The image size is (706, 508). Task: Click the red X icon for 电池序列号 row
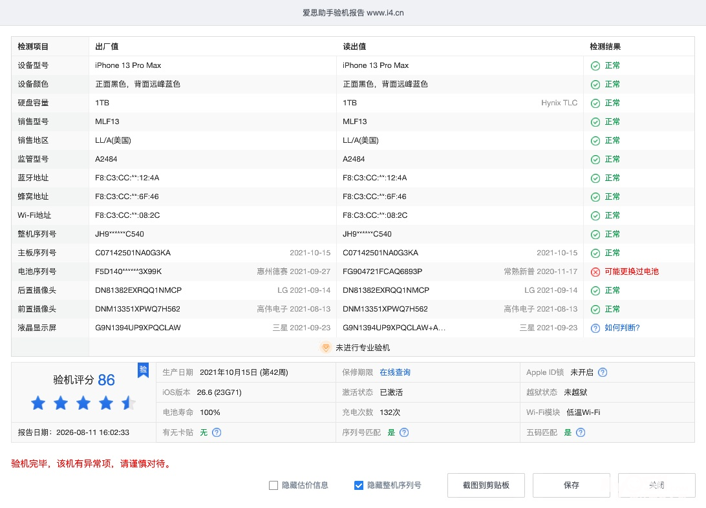pyautogui.click(x=595, y=271)
